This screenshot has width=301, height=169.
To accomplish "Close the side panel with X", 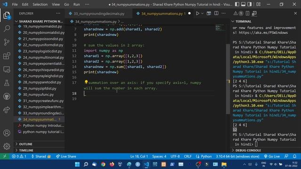I will (x=295, y=13).
